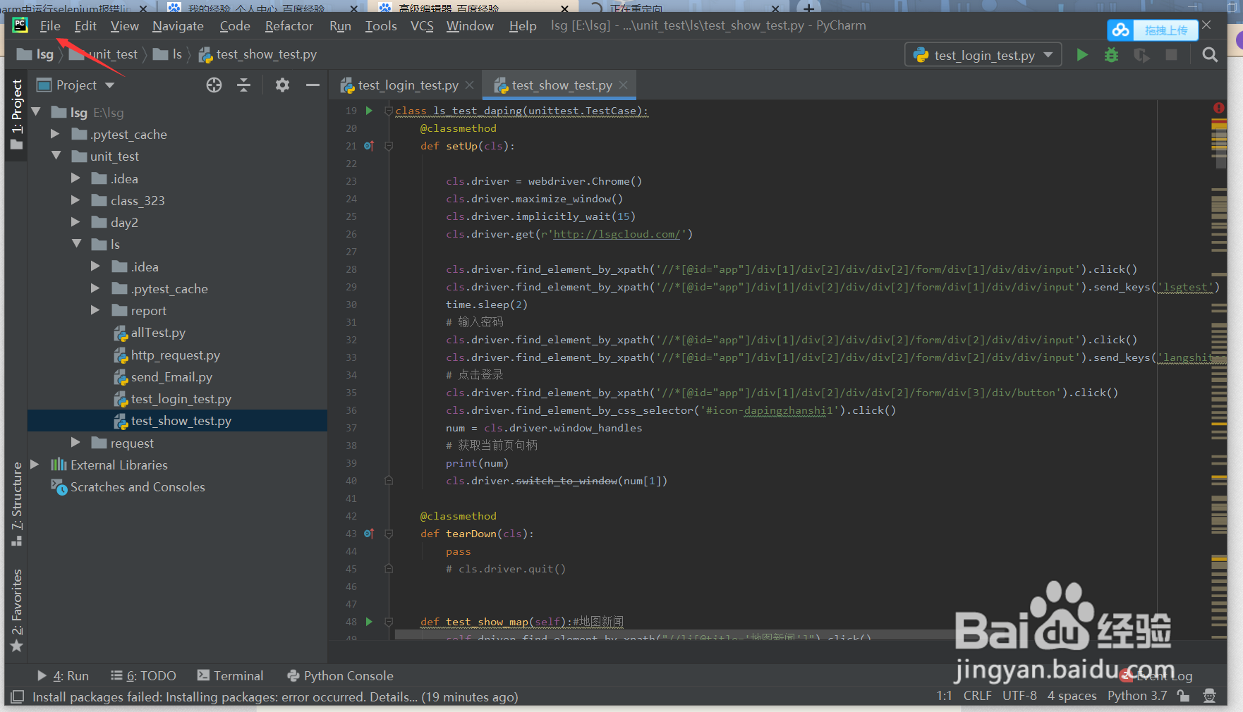Click 4 spaces indent setting
The image size is (1243, 712).
pyautogui.click(x=1072, y=696)
